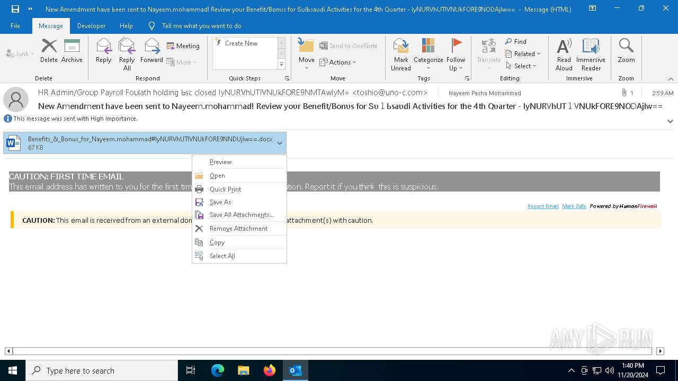
Task: Click the sender's avatar picture
Action: tap(16, 99)
